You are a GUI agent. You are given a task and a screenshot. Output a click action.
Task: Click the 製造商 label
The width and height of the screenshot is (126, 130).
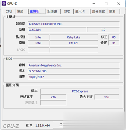click(x=20, y=24)
